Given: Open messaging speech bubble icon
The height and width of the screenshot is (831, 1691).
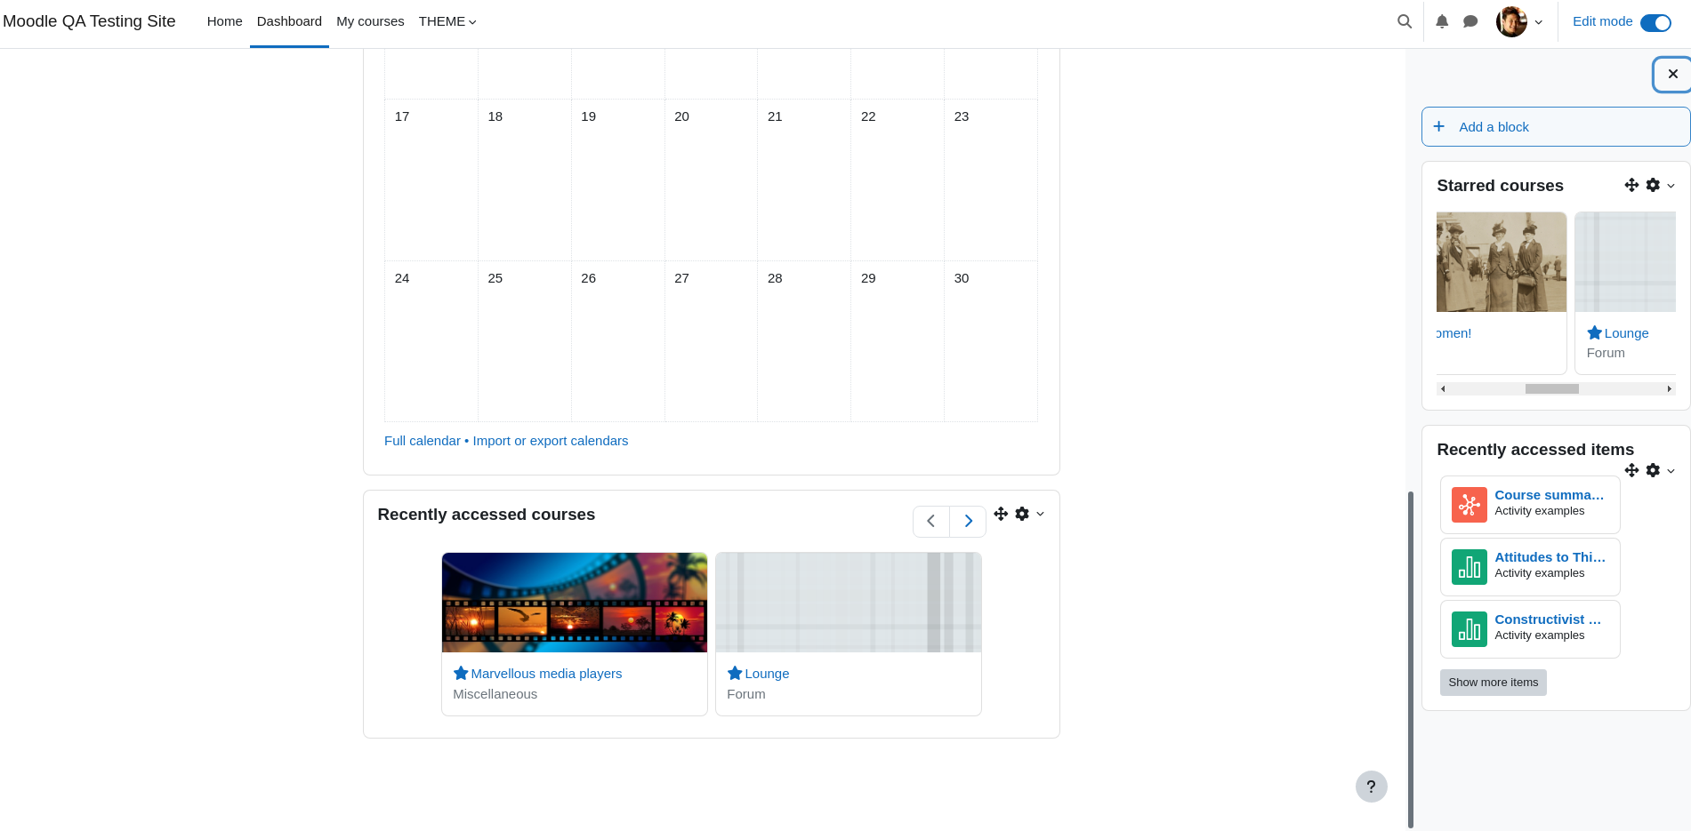Looking at the screenshot, I should click(1470, 21).
